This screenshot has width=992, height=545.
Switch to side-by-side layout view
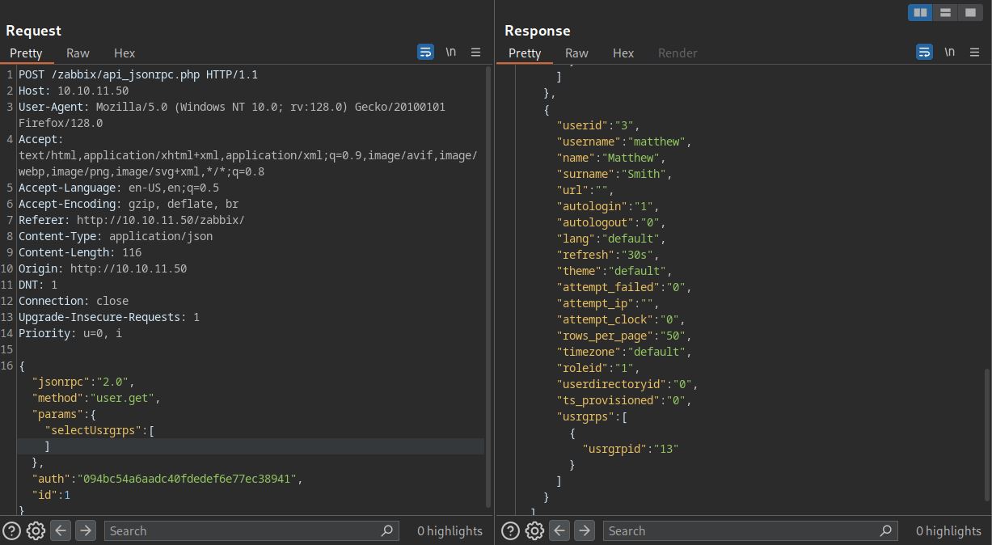(x=920, y=12)
